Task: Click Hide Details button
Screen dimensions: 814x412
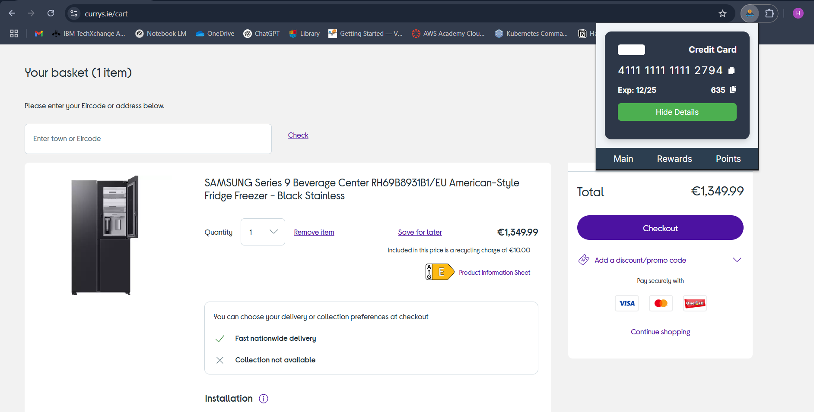Action: click(x=677, y=112)
